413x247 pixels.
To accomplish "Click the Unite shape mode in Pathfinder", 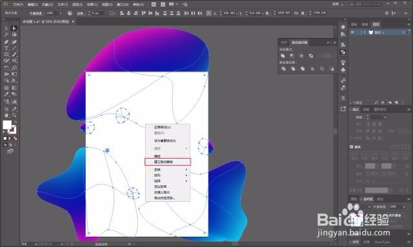I will point(283,56).
